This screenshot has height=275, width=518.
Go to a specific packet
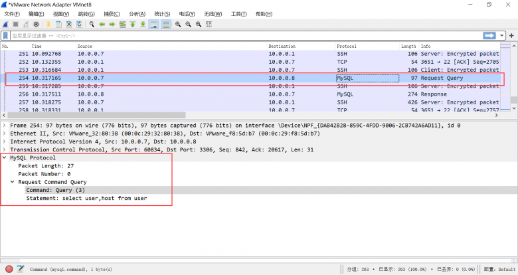pos(122,24)
